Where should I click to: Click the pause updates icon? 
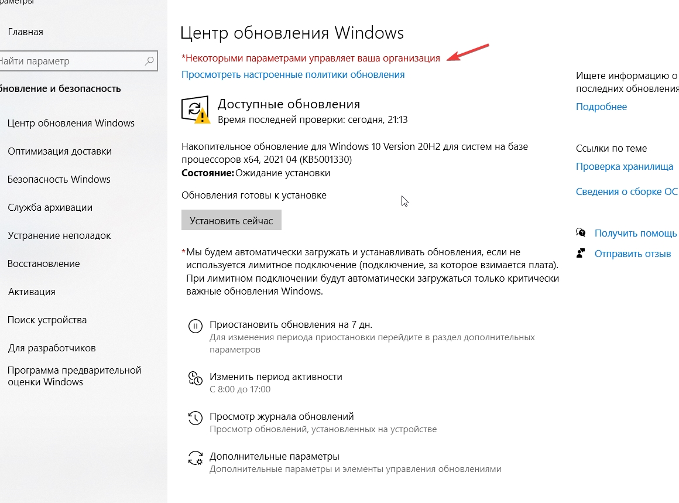click(195, 326)
